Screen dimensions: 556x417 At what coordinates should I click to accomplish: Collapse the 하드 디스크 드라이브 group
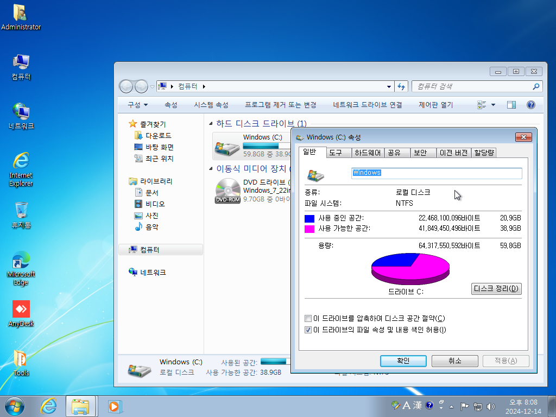(211, 123)
